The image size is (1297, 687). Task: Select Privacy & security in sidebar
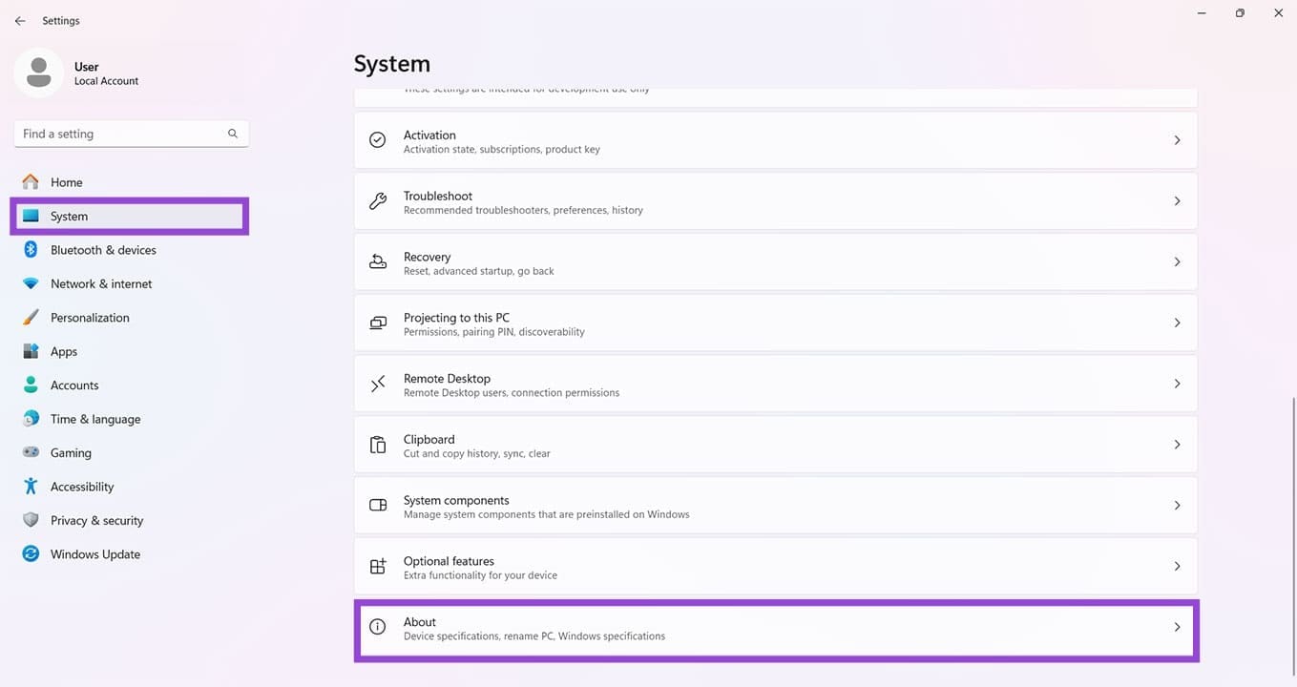96,521
